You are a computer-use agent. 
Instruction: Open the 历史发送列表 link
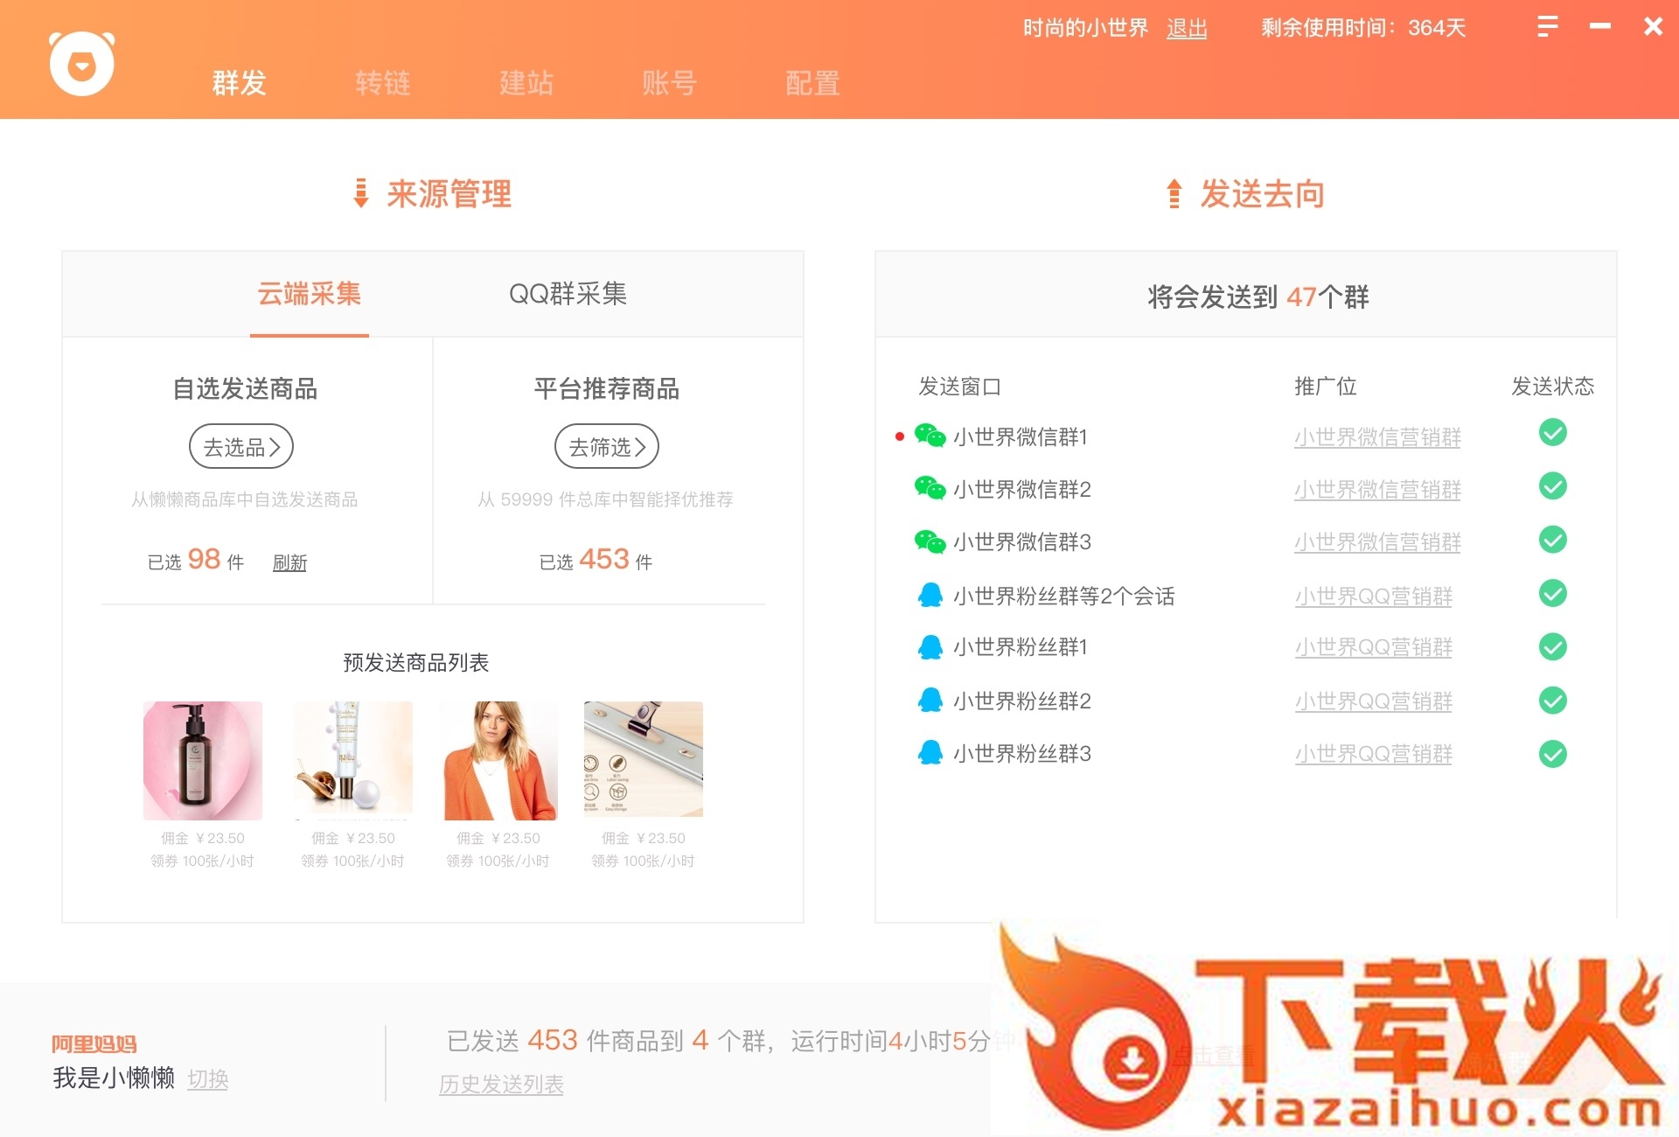tap(501, 1085)
